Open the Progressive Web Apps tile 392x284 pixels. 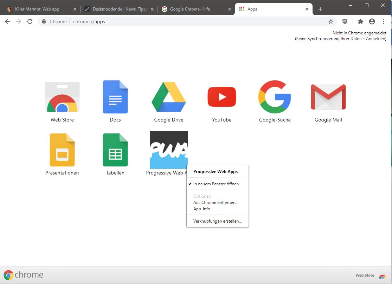point(169,150)
